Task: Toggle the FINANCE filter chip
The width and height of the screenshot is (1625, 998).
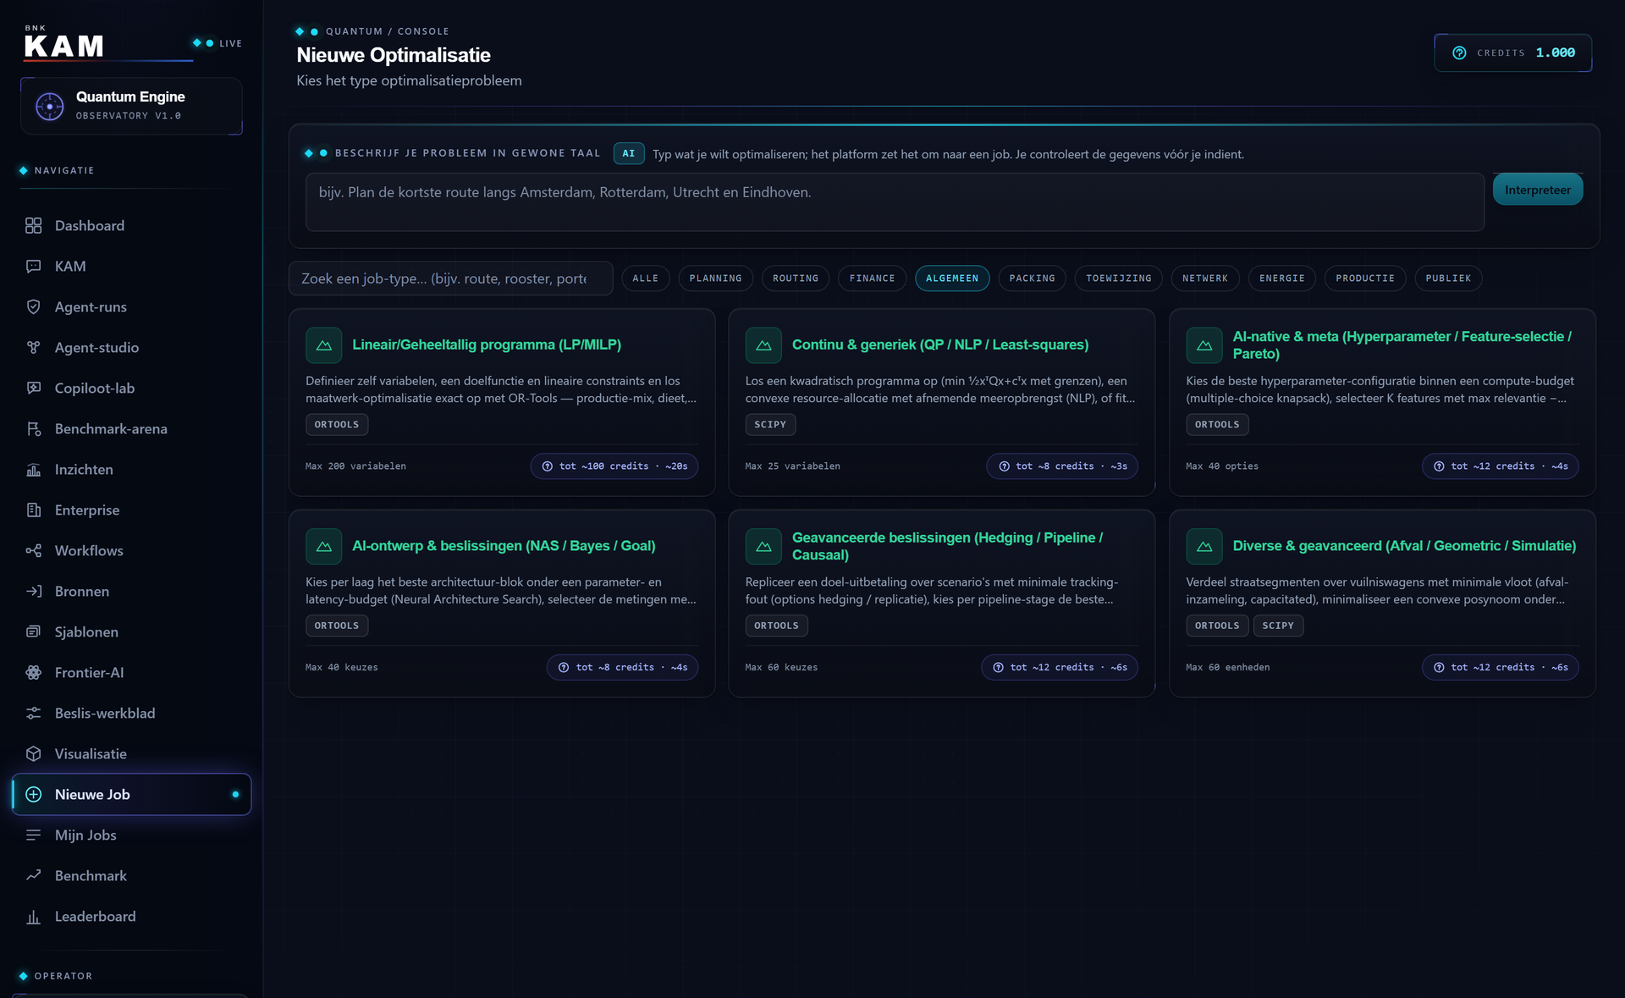Action: point(872,278)
